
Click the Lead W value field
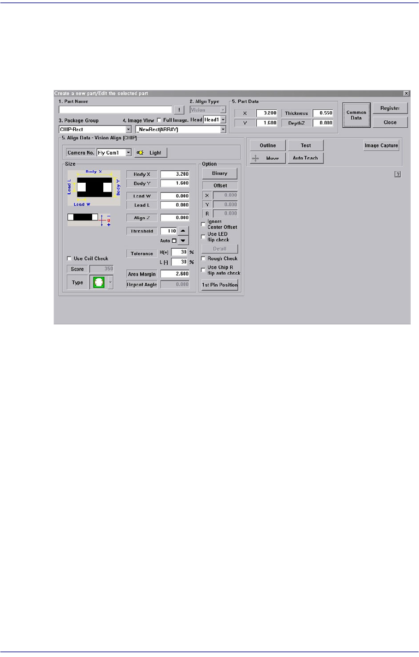(175, 196)
